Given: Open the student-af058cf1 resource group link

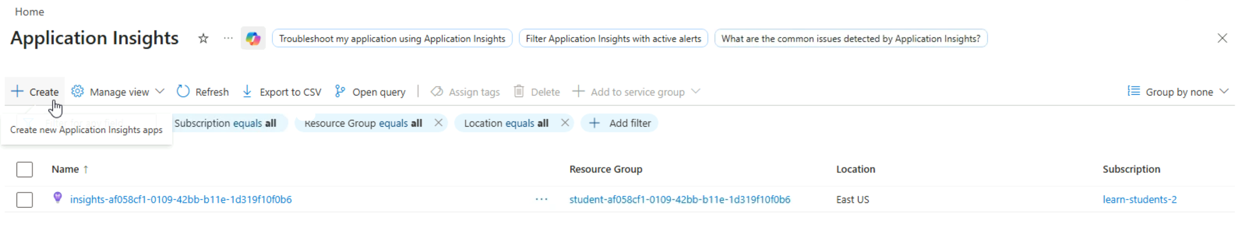Looking at the screenshot, I should click(679, 199).
